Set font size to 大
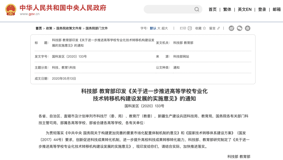This screenshot has width=283, height=160. (159, 28)
